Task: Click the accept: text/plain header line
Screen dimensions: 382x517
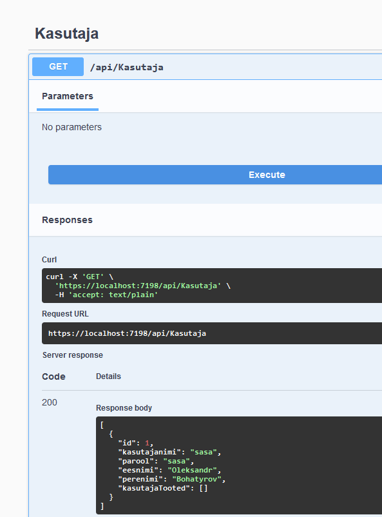Action: pos(106,295)
